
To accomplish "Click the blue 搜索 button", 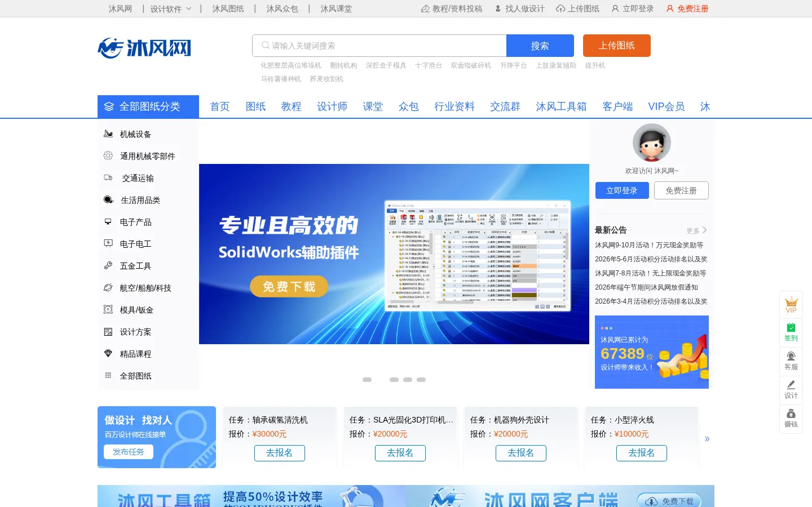I will pos(540,46).
